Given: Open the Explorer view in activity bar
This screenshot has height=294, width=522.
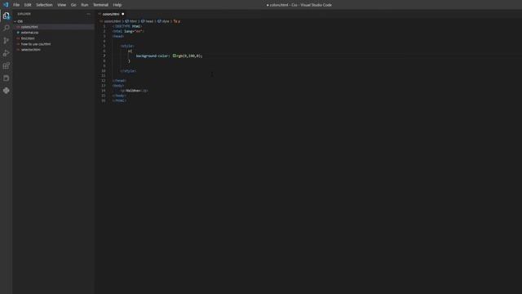Looking at the screenshot, I should point(7,16).
